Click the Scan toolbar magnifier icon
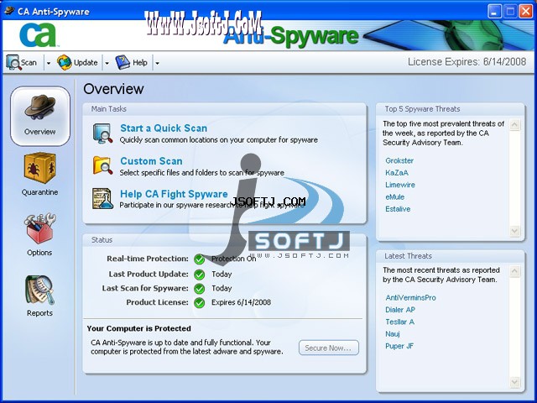 [13, 62]
